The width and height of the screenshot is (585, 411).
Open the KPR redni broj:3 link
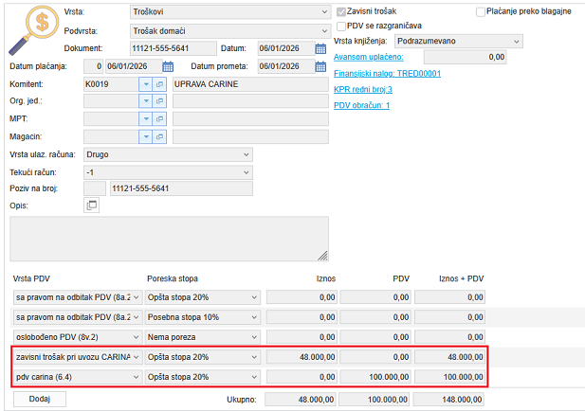point(364,89)
